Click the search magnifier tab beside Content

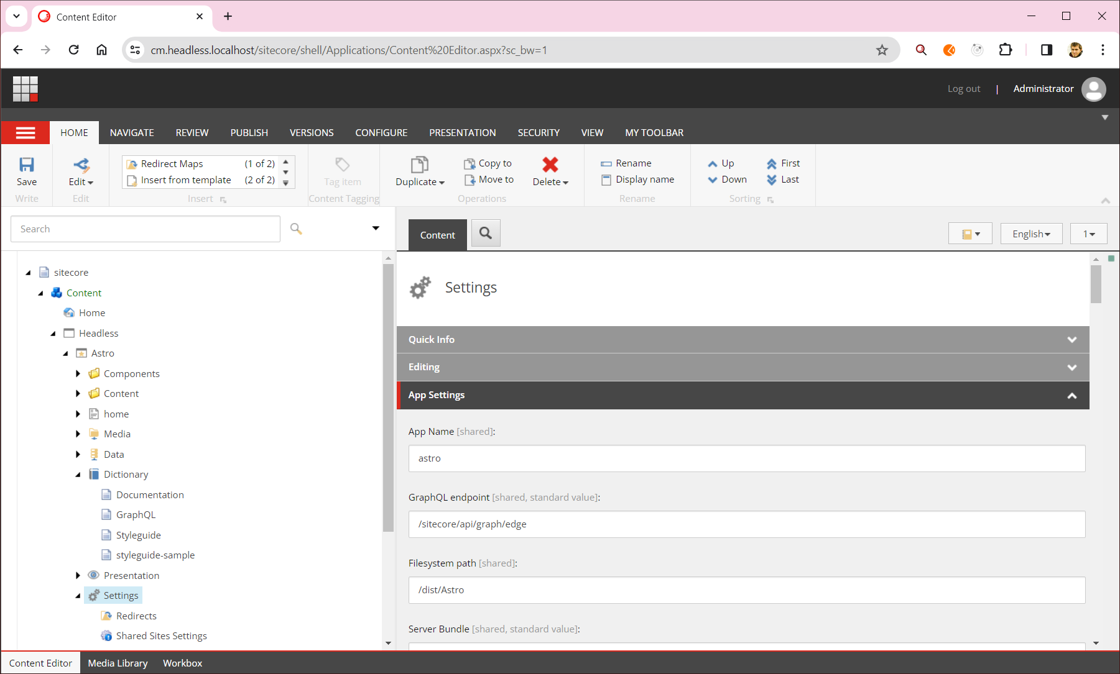(x=486, y=234)
